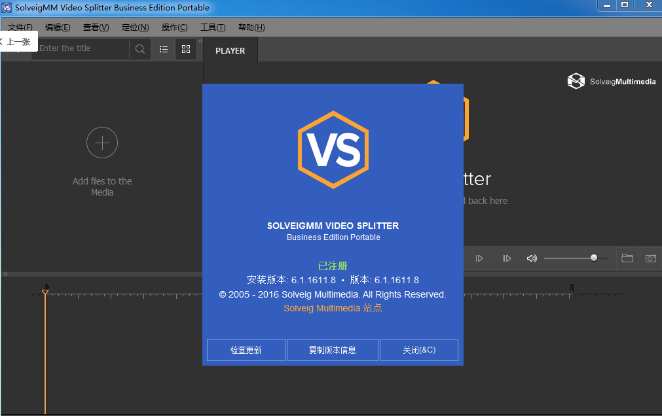Maximize the Video Splitter window

tap(625, 5)
